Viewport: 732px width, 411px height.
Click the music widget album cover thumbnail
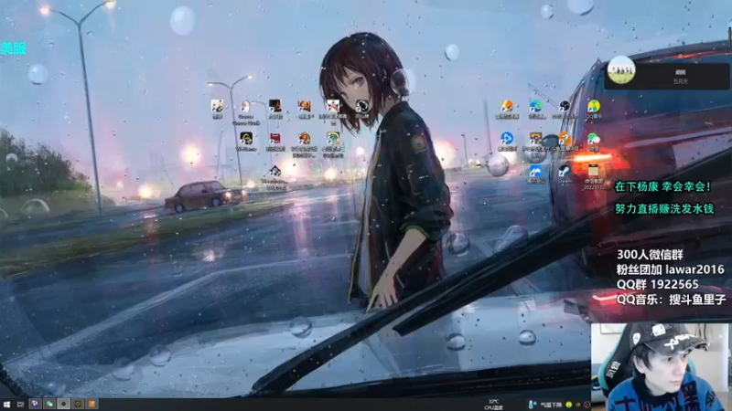click(621, 70)
